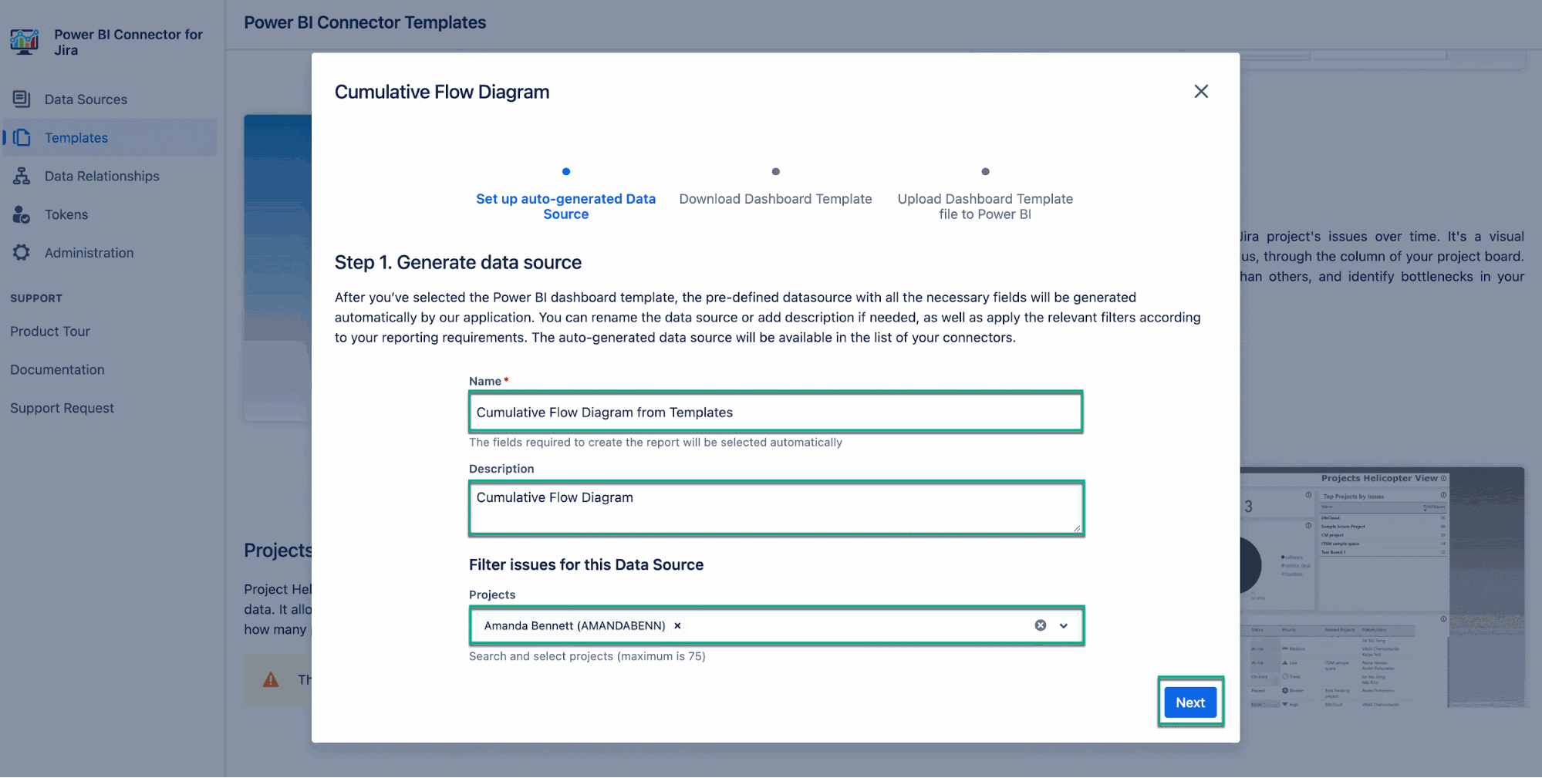Click the Power BI Connector for Jira logo
Viewport: 1542px width, 778px height.
(24, 42)
